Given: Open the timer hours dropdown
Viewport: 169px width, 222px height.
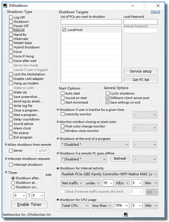Looking at the screenshot, I should pyautogui.click(x=20, y=195).
